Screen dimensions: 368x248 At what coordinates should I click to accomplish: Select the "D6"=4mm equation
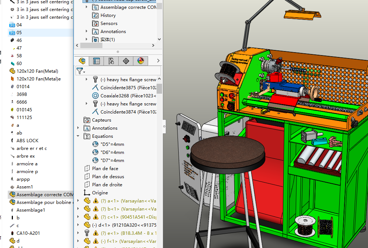point(113,152)
